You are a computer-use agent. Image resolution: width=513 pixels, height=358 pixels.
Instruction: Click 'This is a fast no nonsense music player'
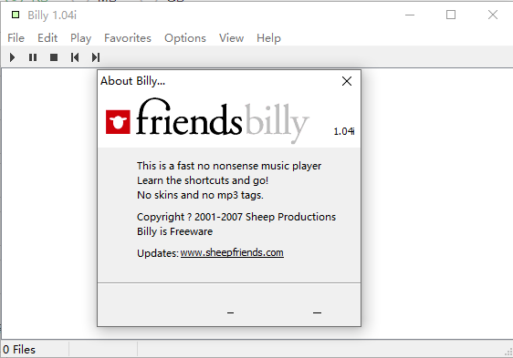[229, 166]
